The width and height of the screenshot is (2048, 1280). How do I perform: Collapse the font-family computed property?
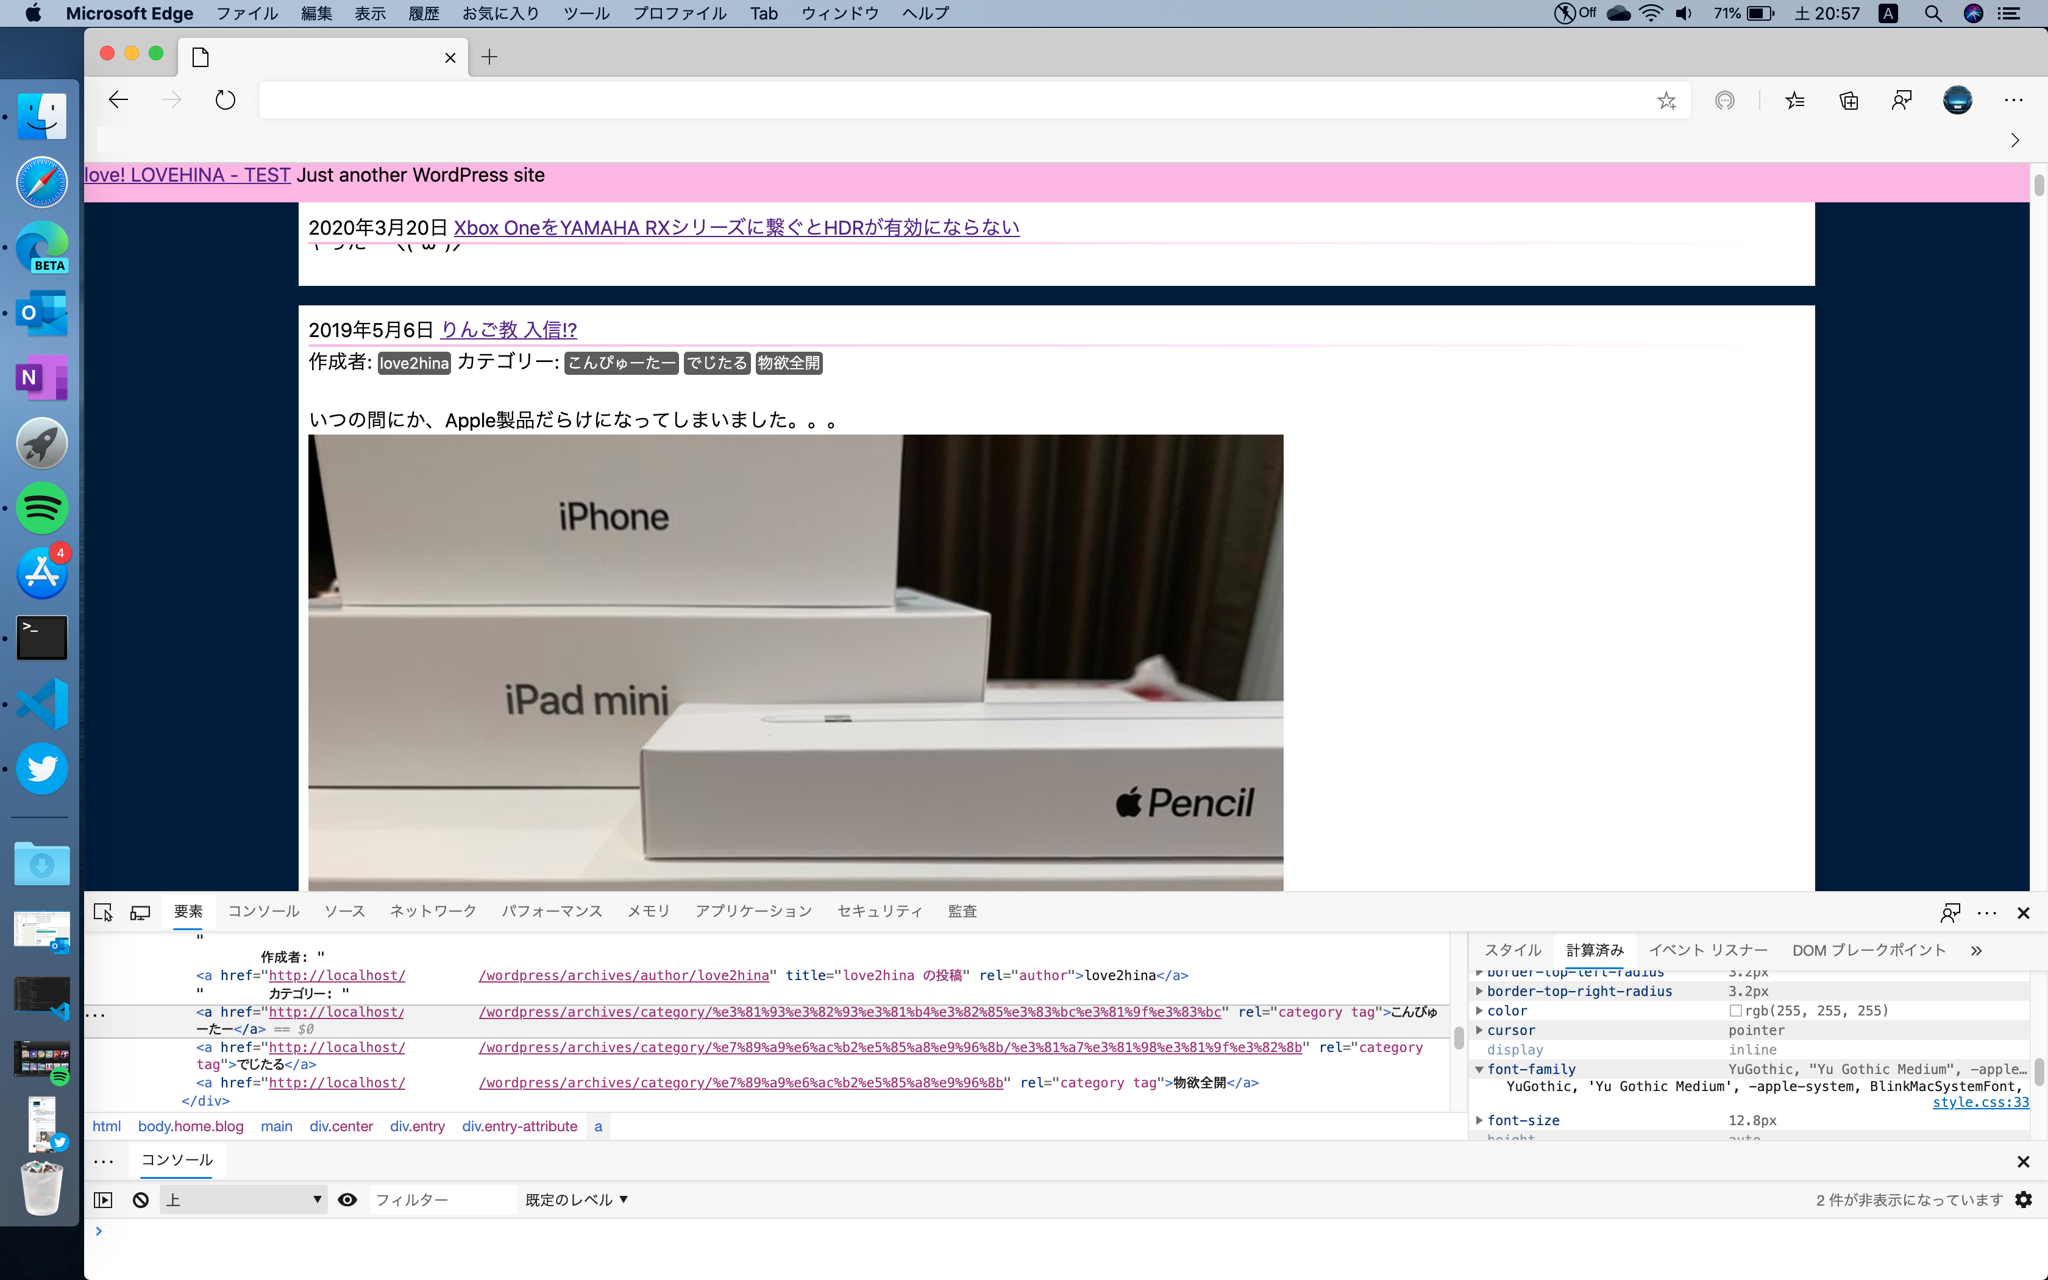tap(1479, 1069)
